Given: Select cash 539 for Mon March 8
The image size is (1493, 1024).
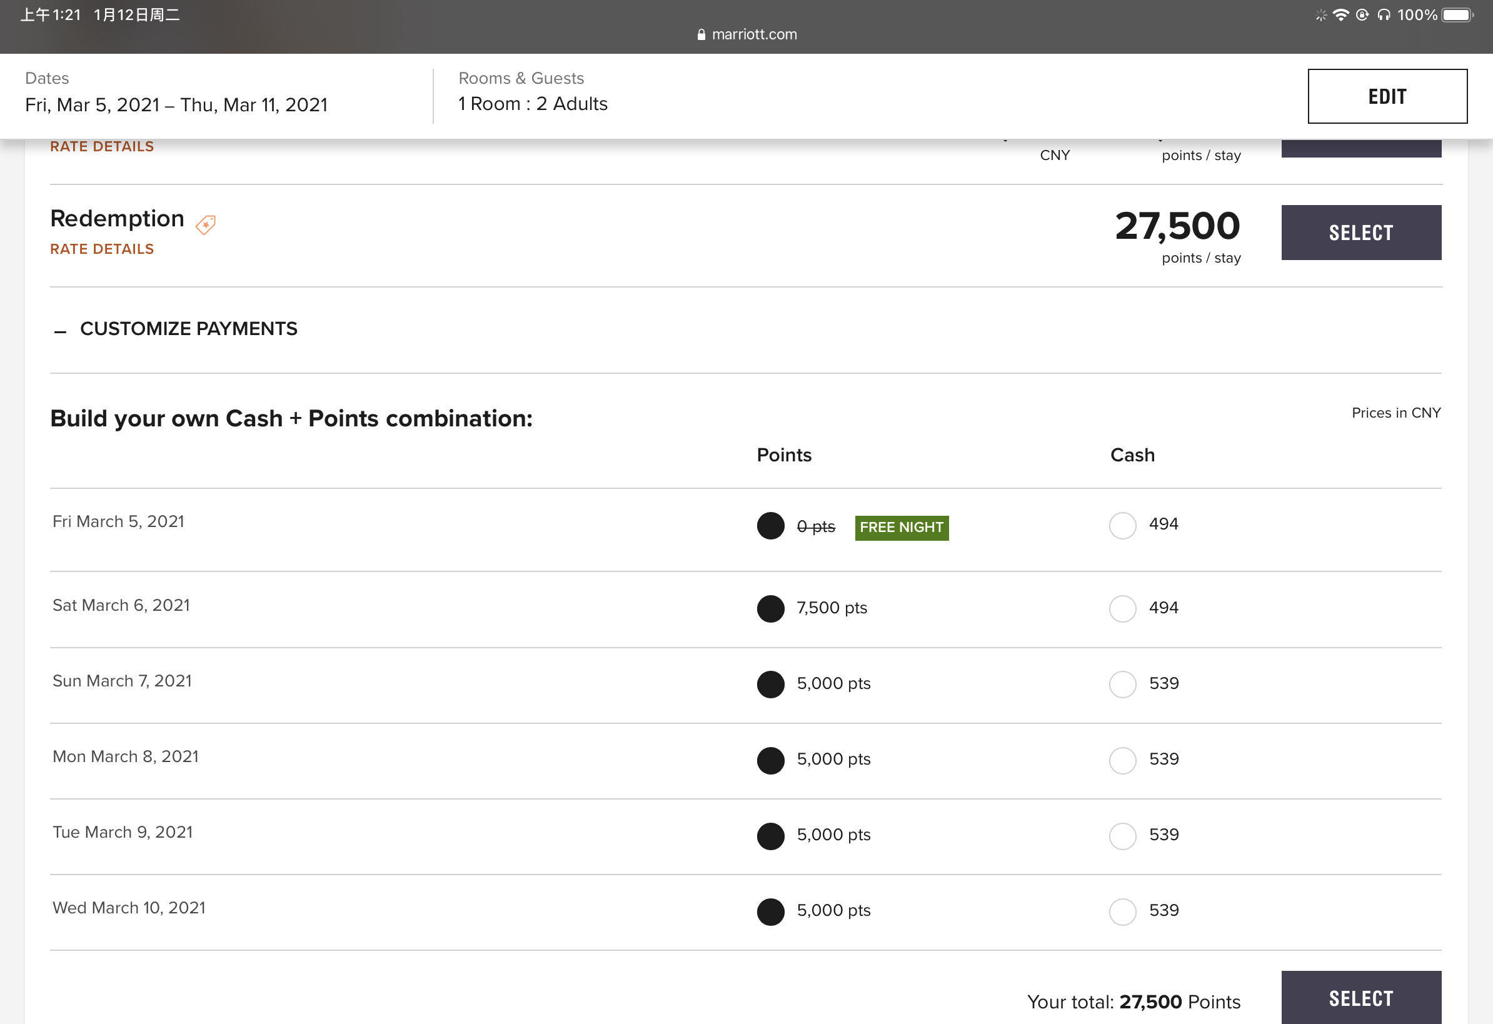Looking at the screenshot, I should tap(1123, 760).
